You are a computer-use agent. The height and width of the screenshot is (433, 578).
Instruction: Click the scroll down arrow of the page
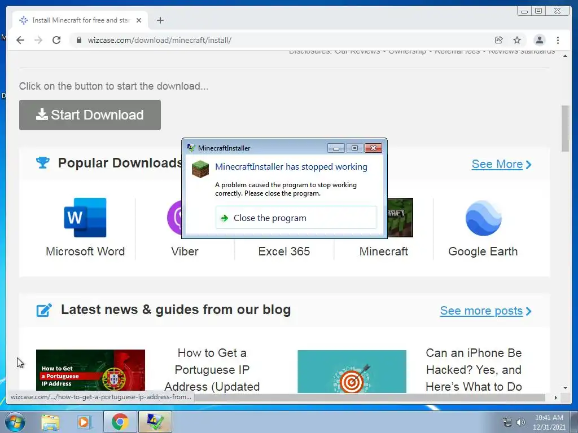click(565, 388)
